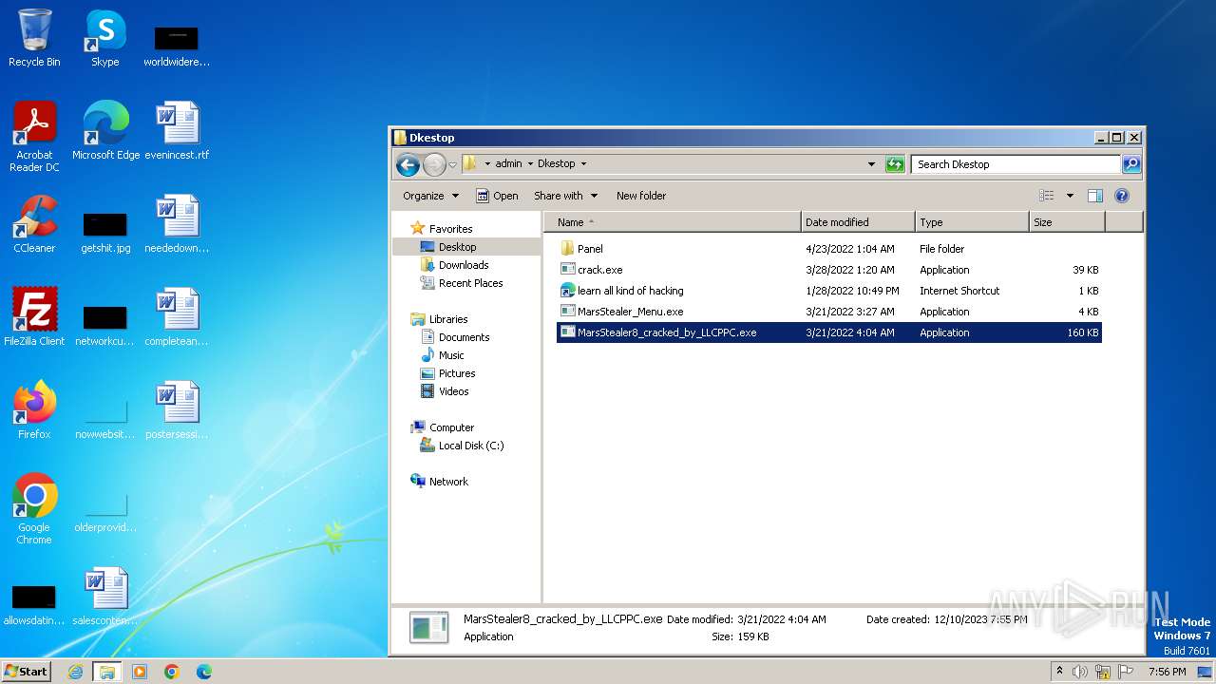Sort by the Size column header

coord(1067,222)
